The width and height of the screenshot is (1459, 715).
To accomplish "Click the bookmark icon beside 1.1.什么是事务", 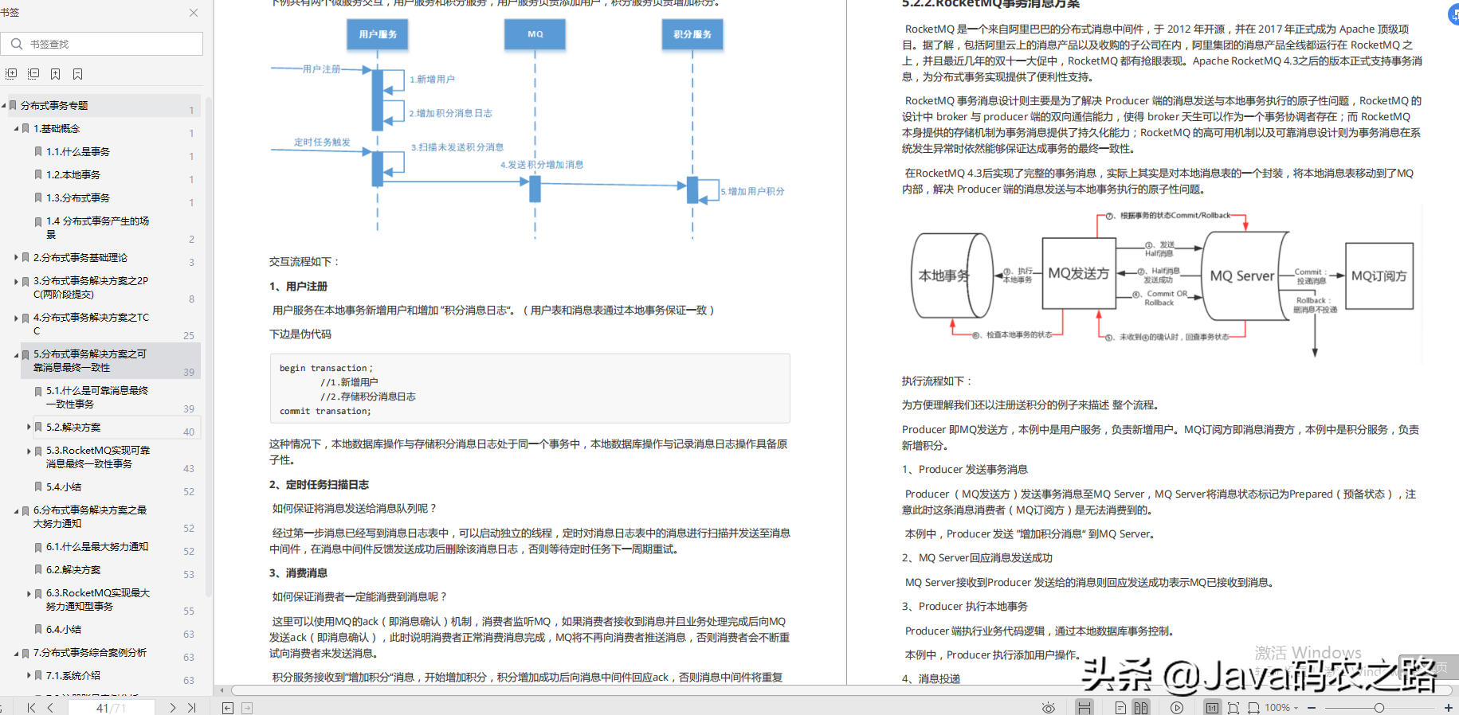I will (x=38, y=151).
